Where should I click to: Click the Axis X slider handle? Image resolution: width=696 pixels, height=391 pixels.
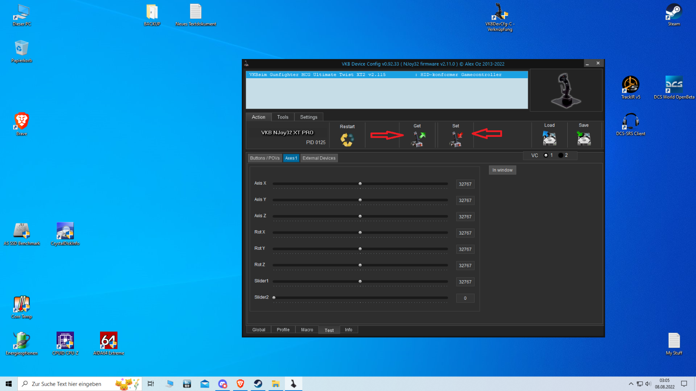click(x=360, y=184)
